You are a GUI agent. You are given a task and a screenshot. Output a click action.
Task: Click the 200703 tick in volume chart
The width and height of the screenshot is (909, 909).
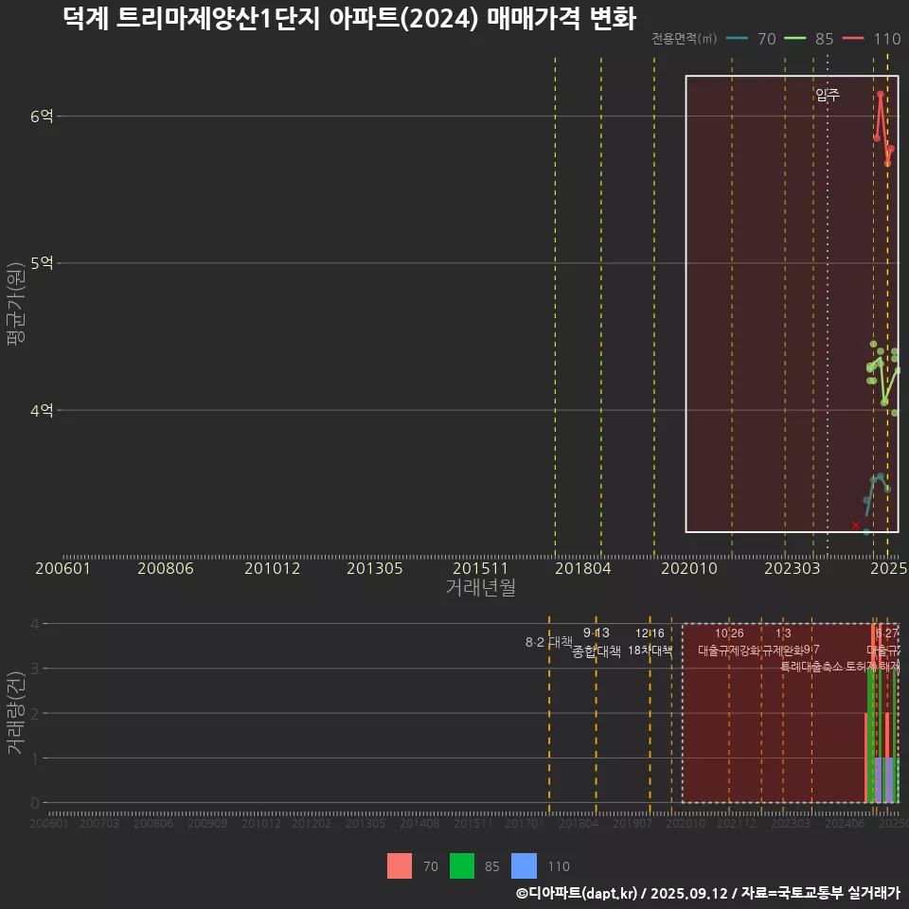tap(99, 823)
